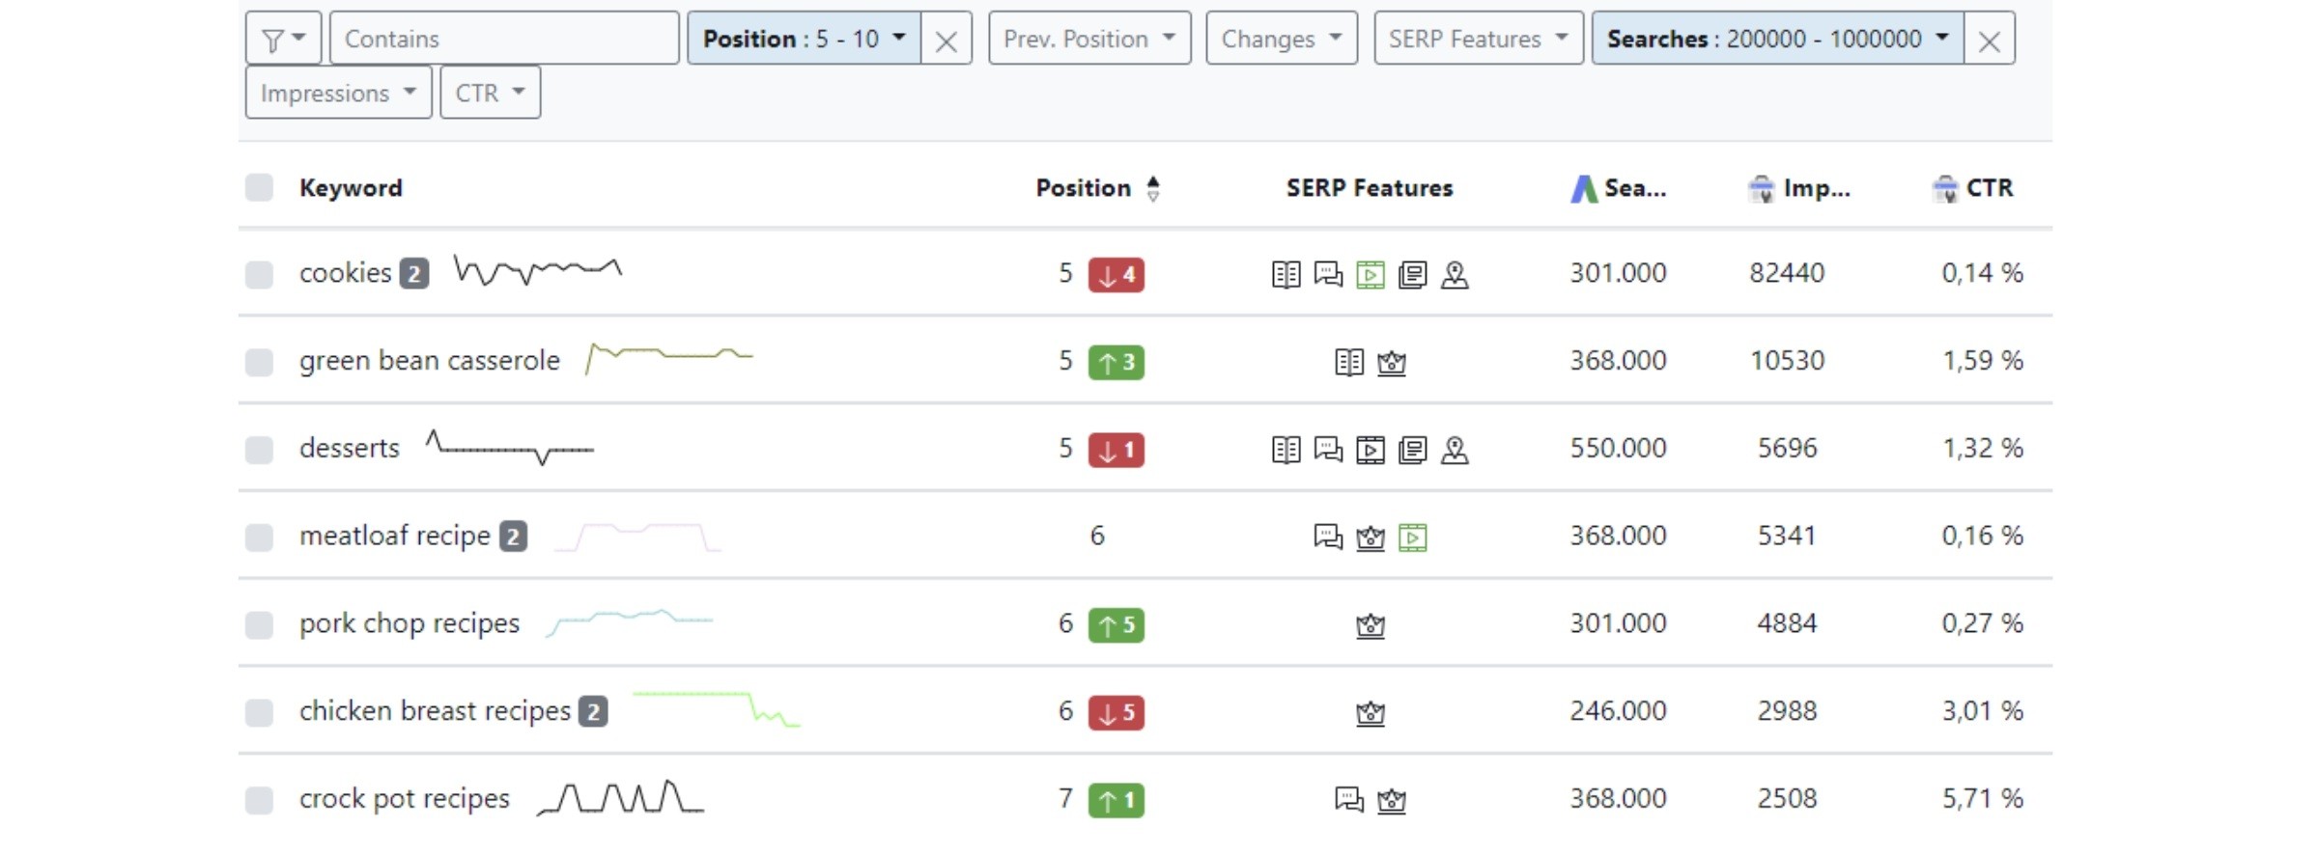The image size is (2318, 854).
Task: Click the chat bubbles icon for crock pot recipes
Action: (1349, 800)
